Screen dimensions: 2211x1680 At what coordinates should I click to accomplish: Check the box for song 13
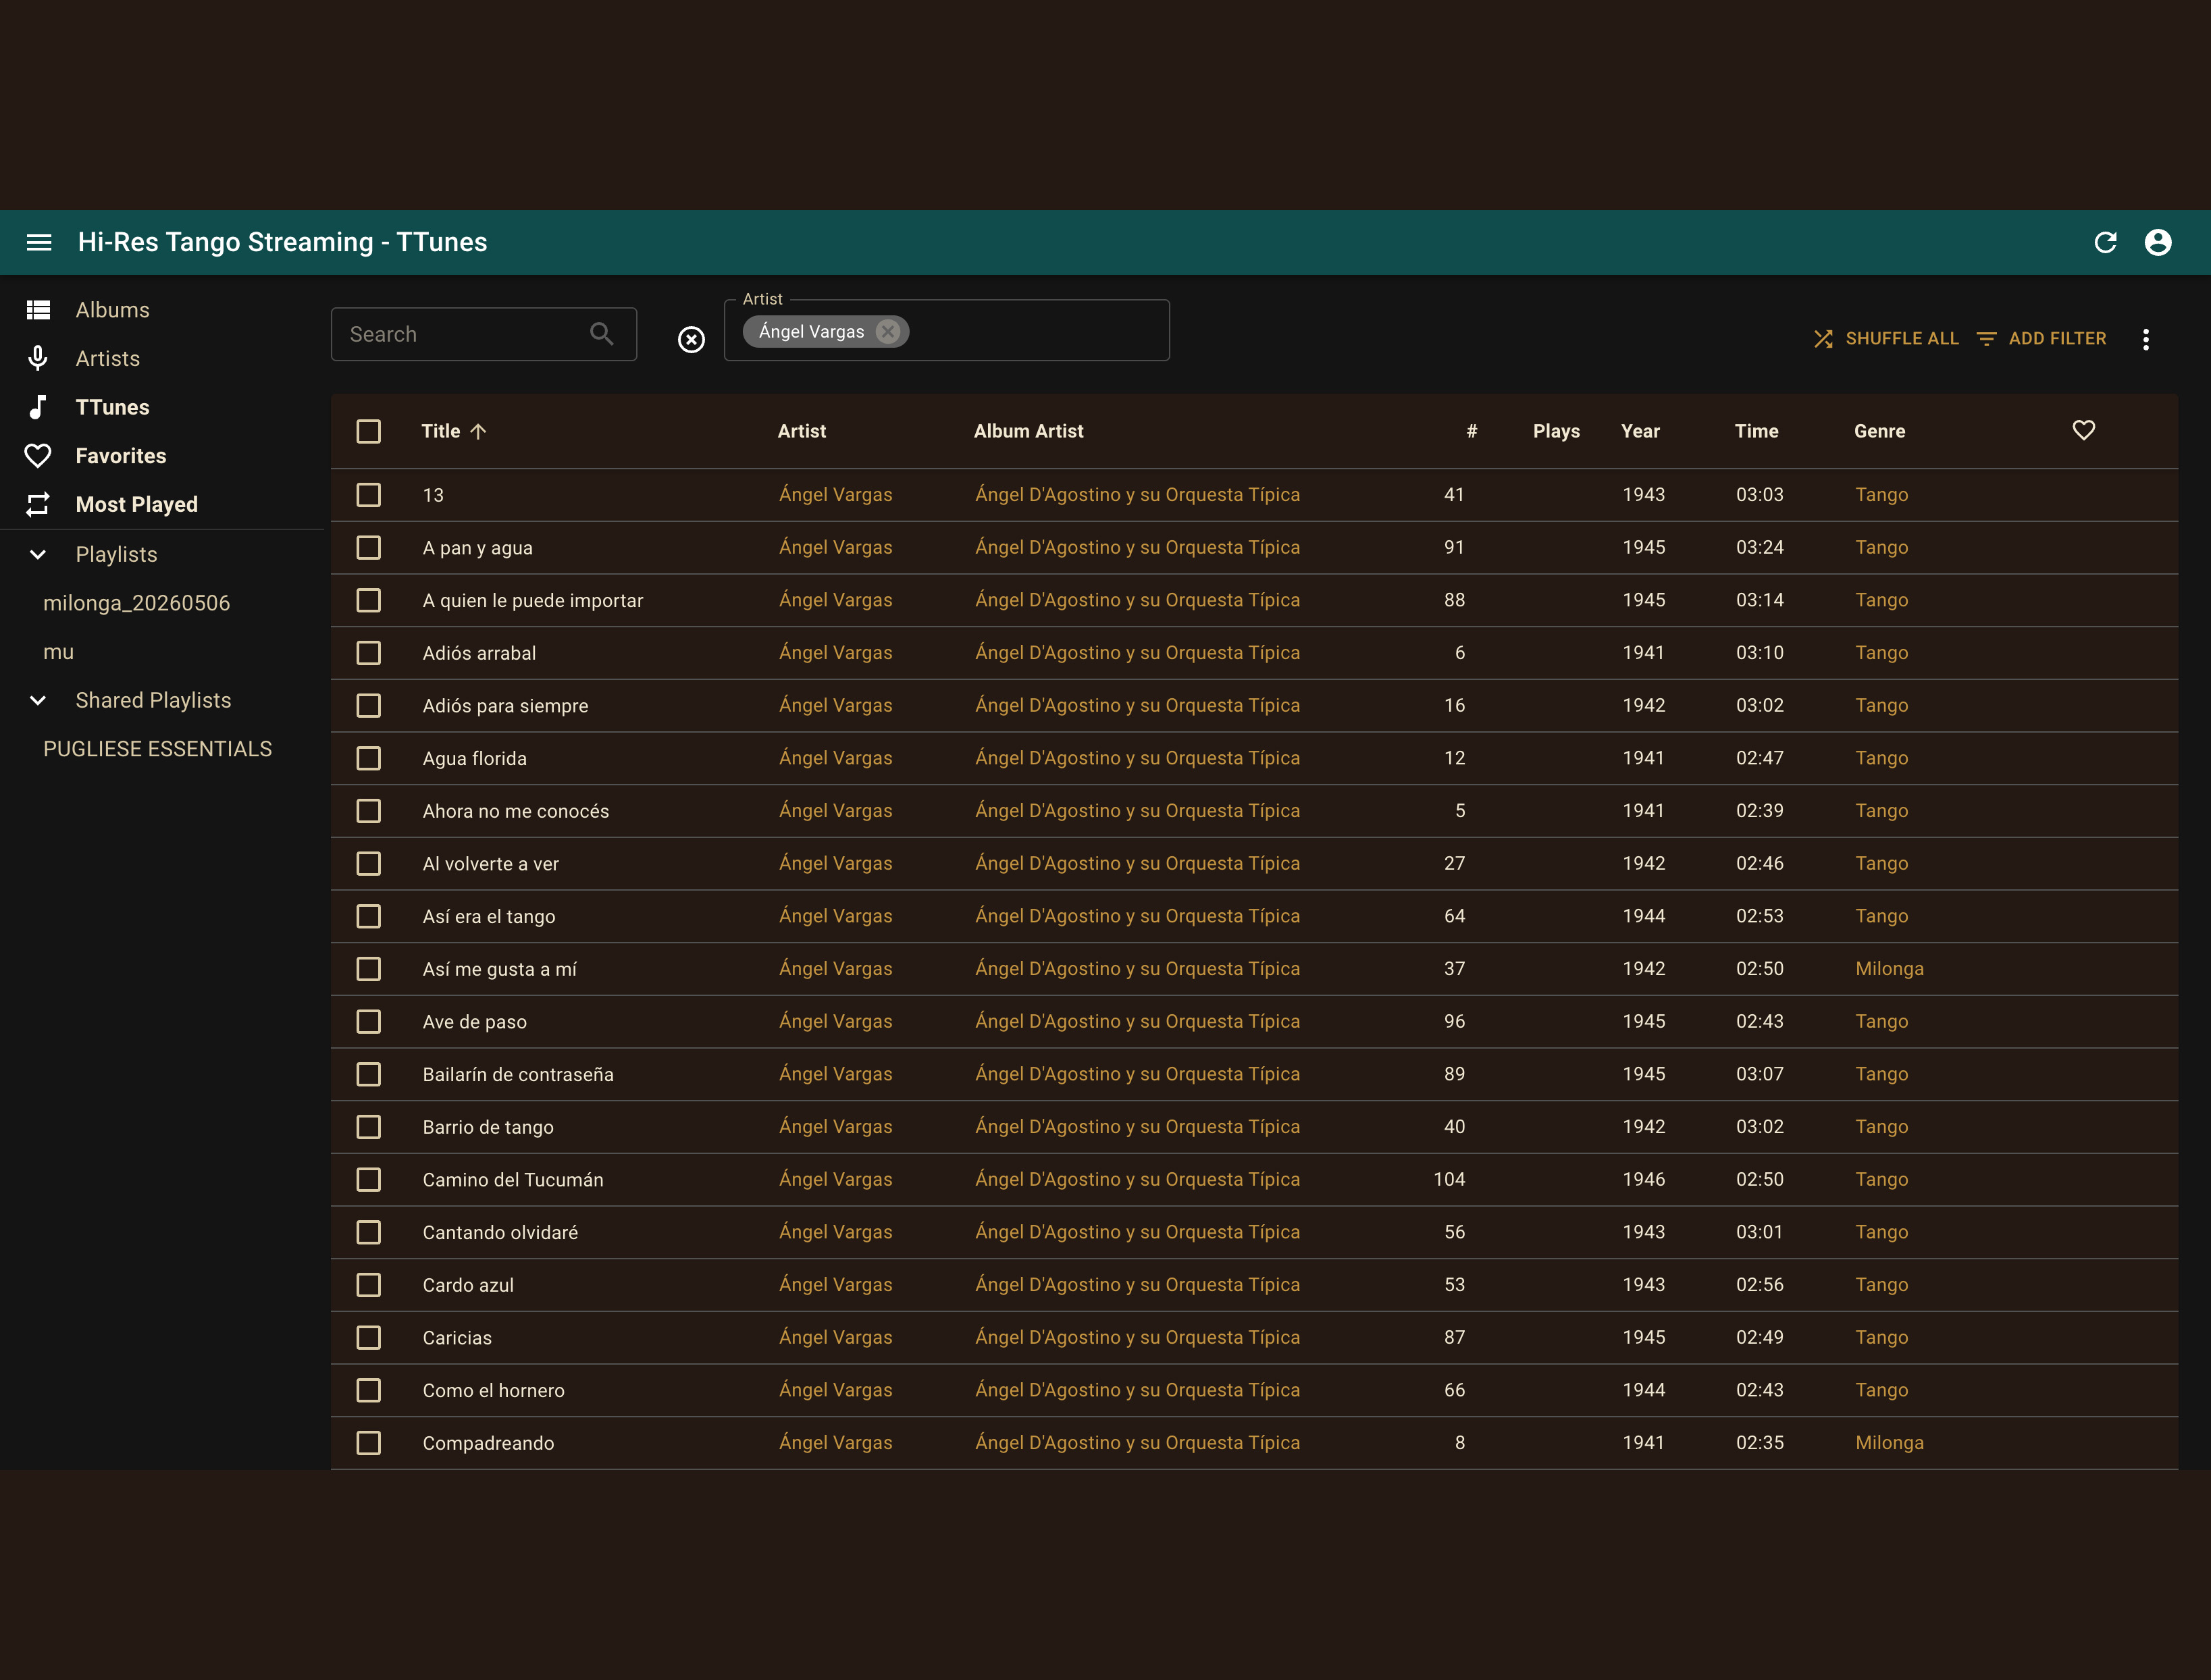(x=369, y=495)
